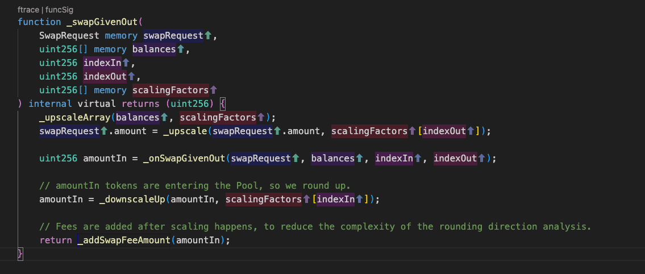Click the balances arrow icon in the _upscaleArray call
Image resolution: width=645 pixels, height=274 pixels.
pos(164,118)
